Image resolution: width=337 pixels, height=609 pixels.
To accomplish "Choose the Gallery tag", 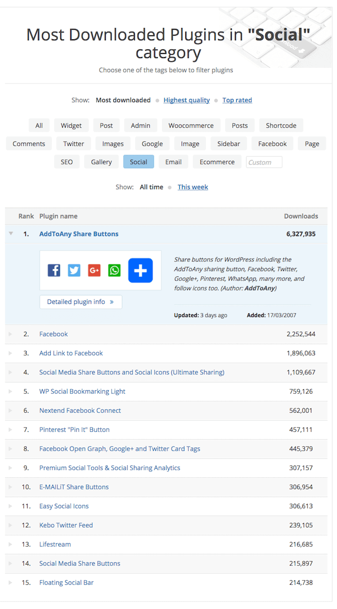I will tap(102, 162).
